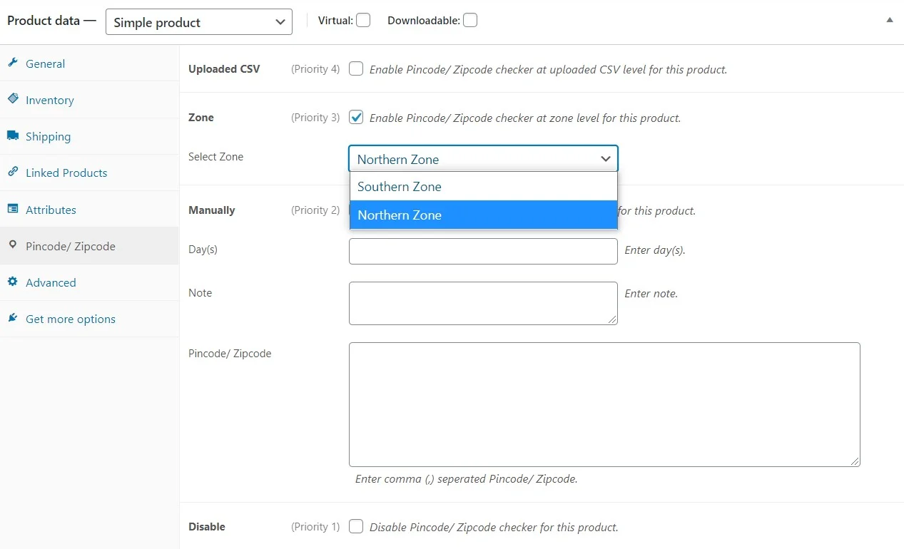Click into the Day(s) input field
The width and height of the screenshot is (904, 549).
[x=482, y=251]
